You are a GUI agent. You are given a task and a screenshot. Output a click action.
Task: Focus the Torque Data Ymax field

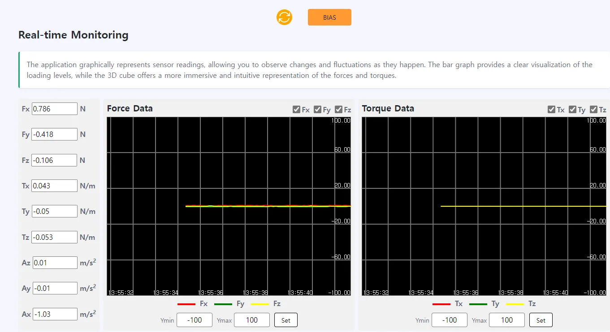pyautogui.click(x=507, y=320)
